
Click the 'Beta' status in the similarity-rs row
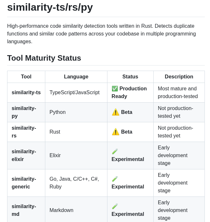127,132
